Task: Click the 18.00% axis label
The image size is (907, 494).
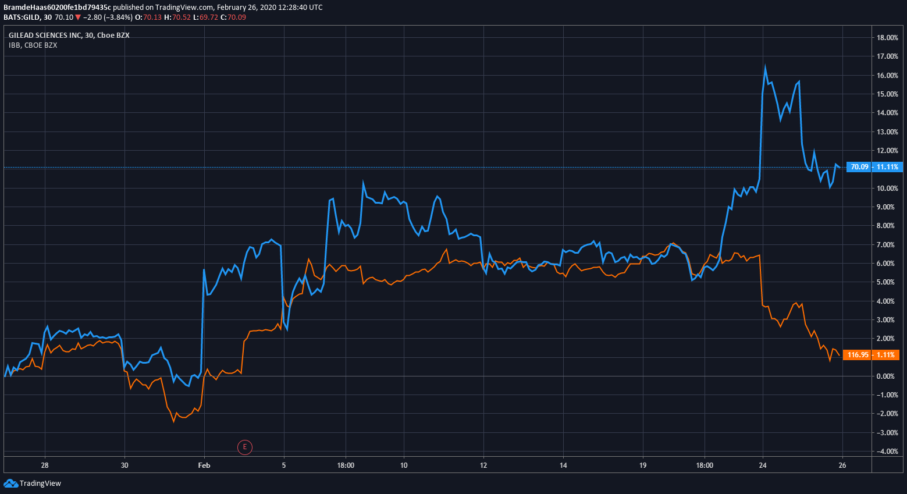Action: coord(887,38)
